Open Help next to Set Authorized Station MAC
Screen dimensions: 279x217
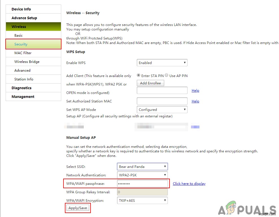click(x=195, y=101)
